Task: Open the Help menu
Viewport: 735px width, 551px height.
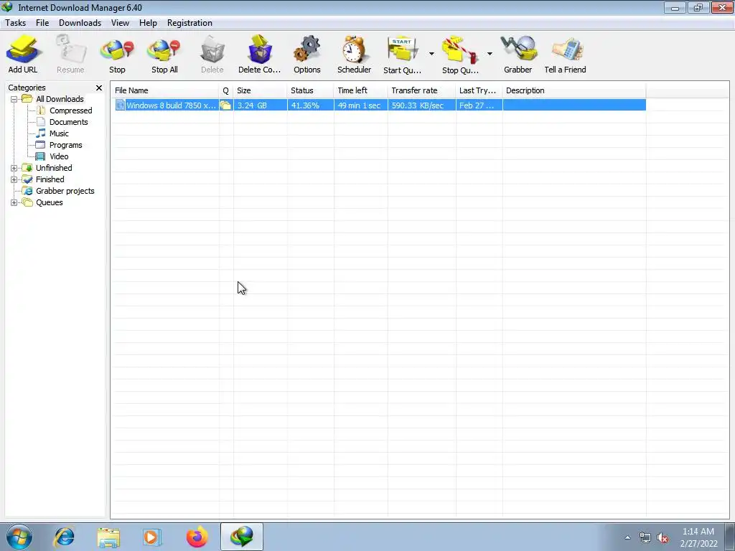Action: click(148, 23)
